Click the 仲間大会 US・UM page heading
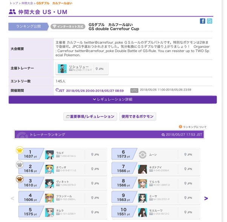 tap(43, 12)
